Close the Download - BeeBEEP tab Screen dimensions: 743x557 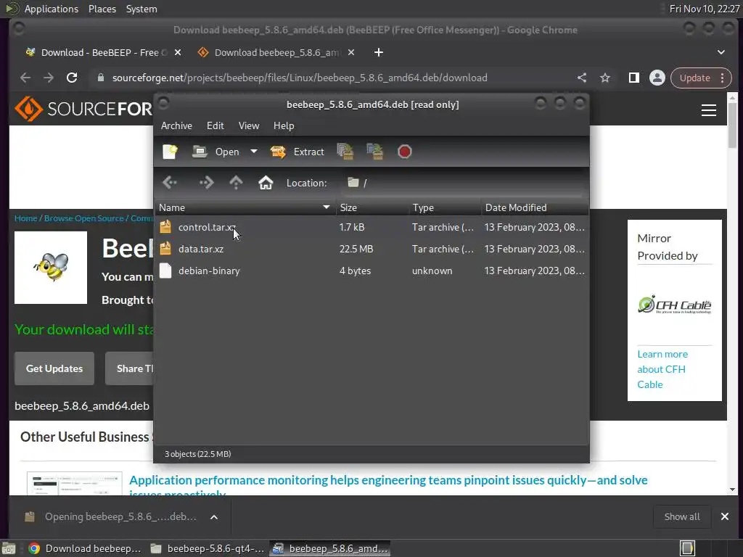[178, 52]
